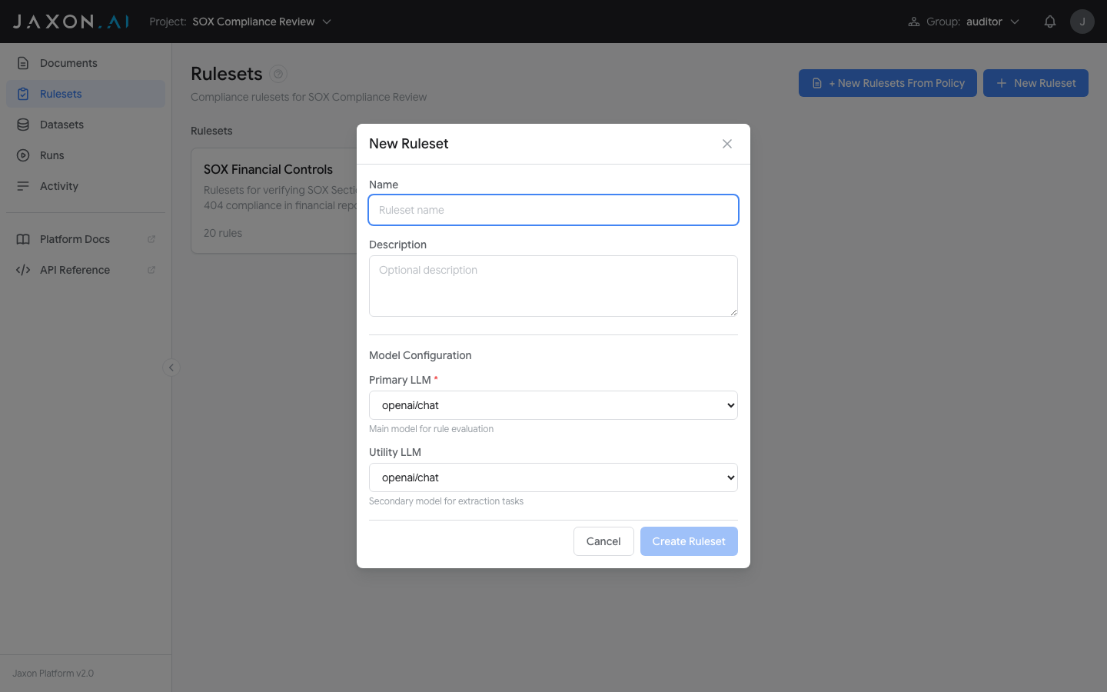This screenshot has height=692, width=1107.
Task: Open the Utility LLM model selector
Action: [553, 477]
